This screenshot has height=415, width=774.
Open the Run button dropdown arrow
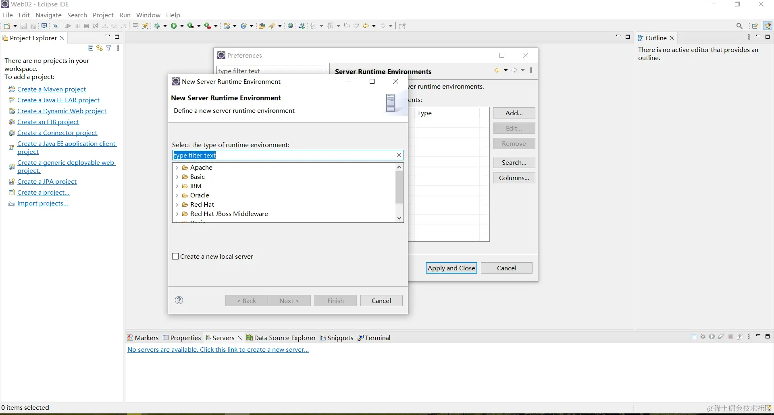point(182,26)
